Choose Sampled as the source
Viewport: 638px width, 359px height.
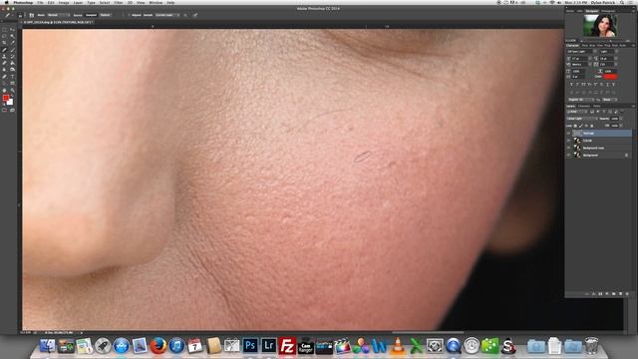[91, 15]
